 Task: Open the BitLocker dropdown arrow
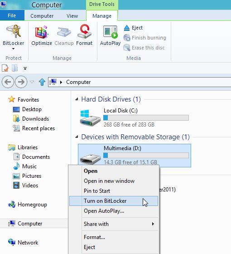(x=14, y=49)
